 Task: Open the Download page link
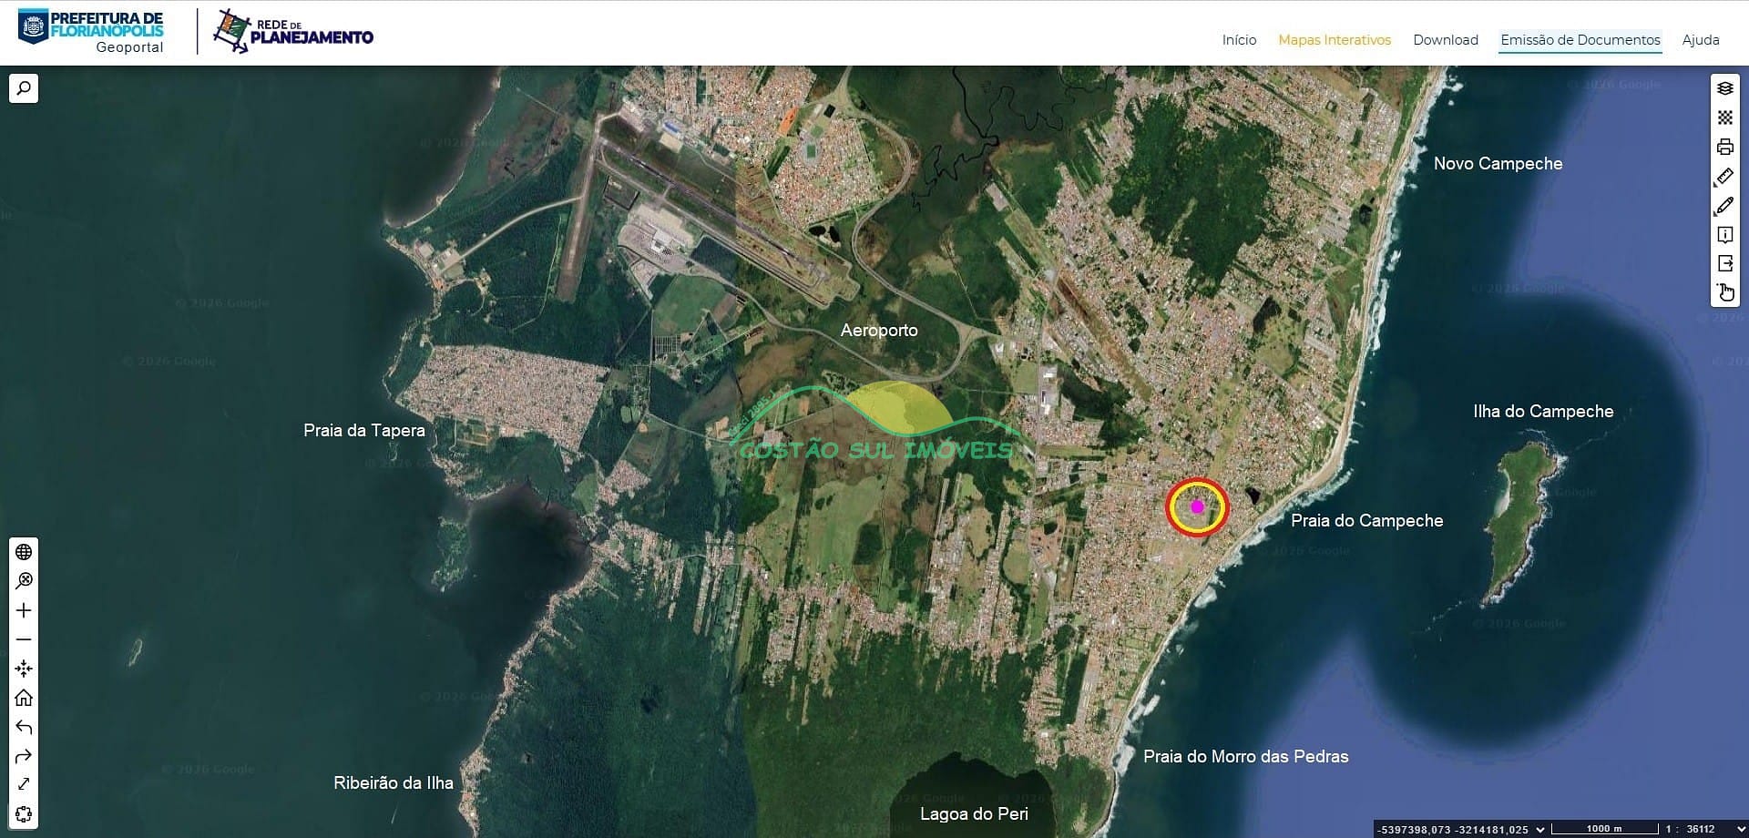[x=1445, y=40]
